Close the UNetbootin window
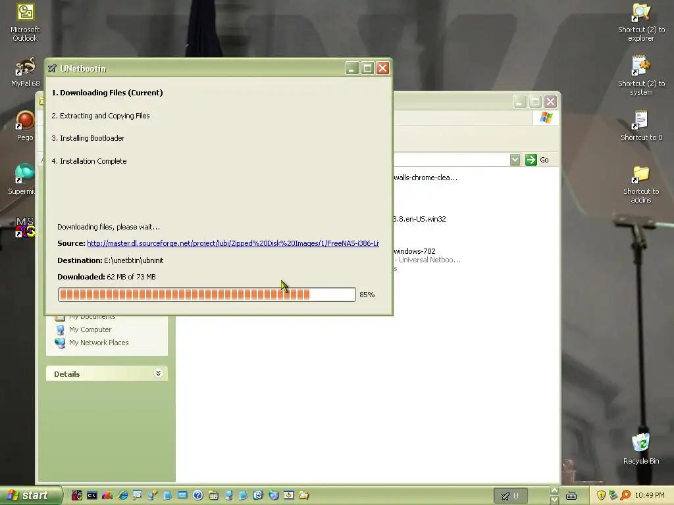Screen dimensions: 674x505 (382, 68)
